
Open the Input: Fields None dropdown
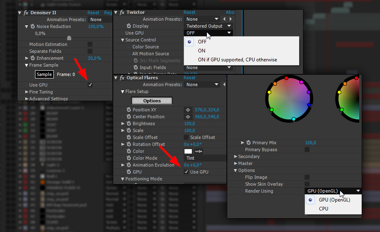tap(209, 67)
